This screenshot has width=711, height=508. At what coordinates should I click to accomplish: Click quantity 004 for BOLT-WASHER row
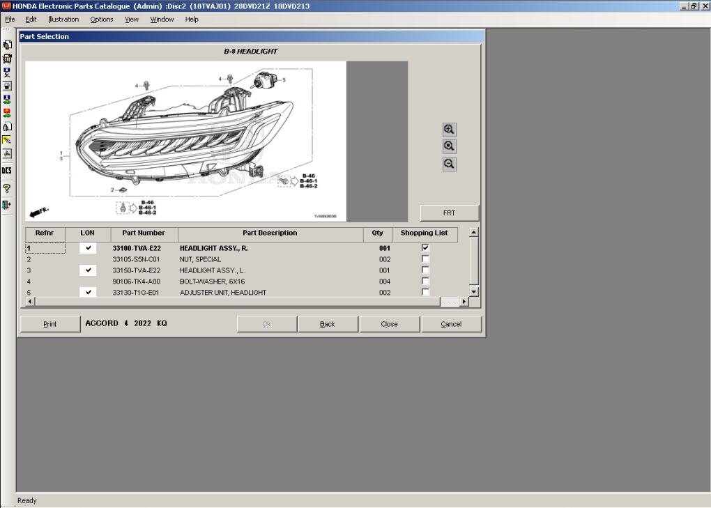tap(385, 282)
